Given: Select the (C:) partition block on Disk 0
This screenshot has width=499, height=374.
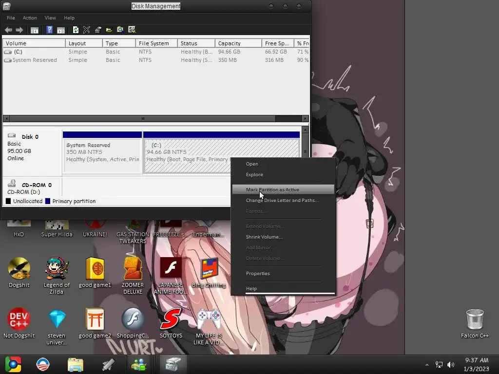Looking at the screenshot, I should [x=222, y=152].
